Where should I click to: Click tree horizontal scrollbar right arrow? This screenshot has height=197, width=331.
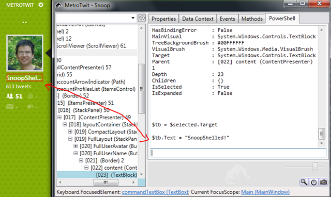point(133,182)
